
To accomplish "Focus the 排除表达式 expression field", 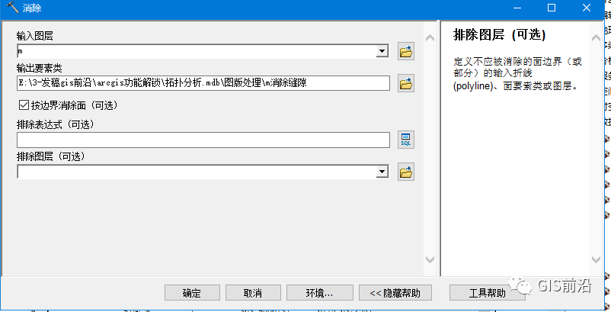I will (x=203, y=140).
